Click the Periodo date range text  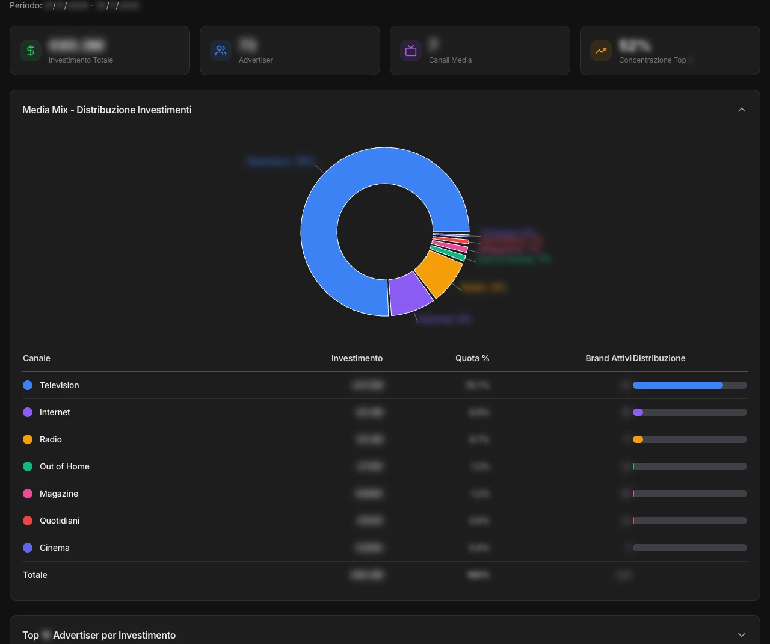click(x=74, y=5)
